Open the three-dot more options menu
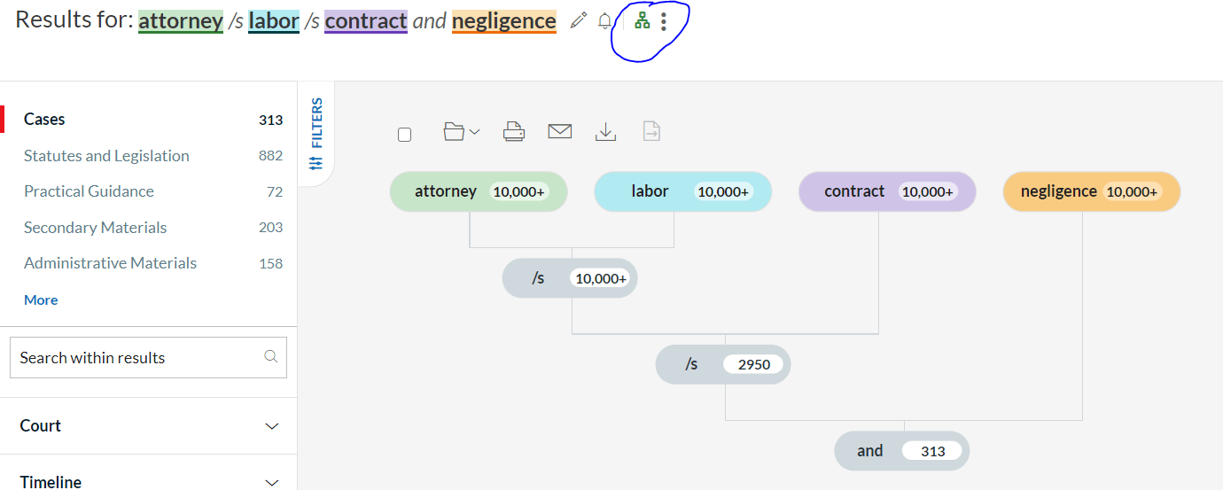 coord(664,21)
